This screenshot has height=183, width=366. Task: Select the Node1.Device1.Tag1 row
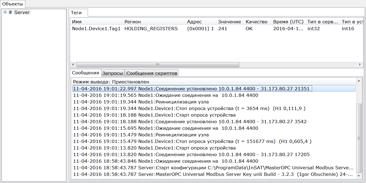pyautogui.click(x=96, y=29)
